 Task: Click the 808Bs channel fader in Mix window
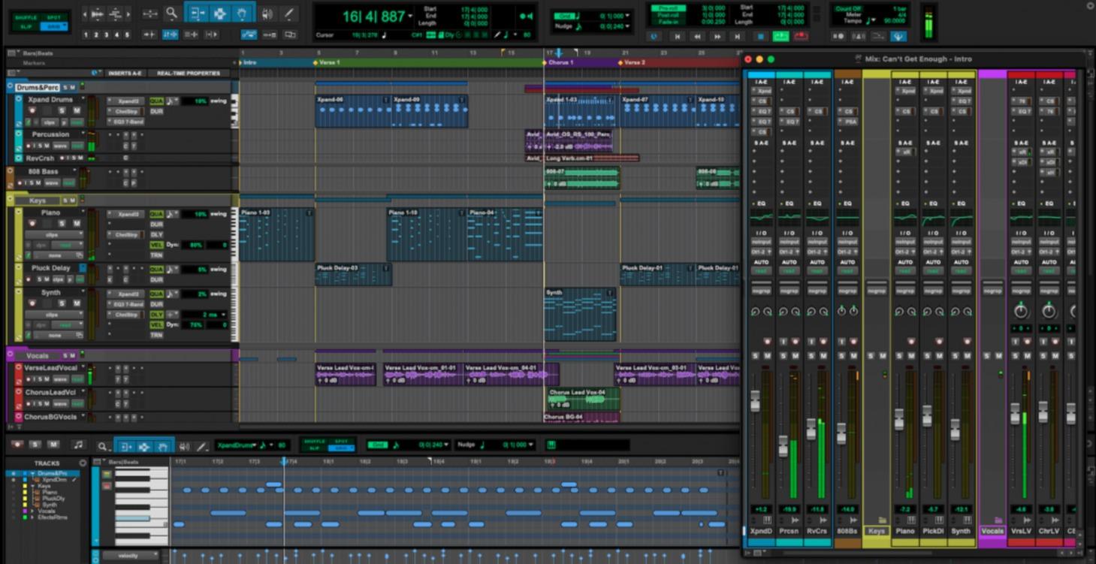coord(841,433)
